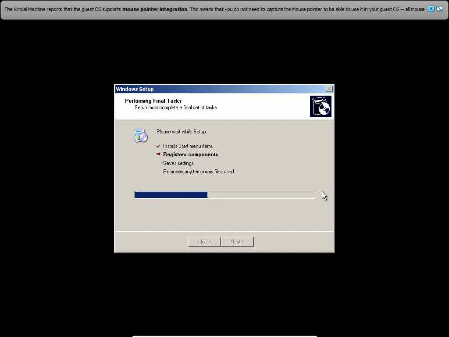Select 'Removes any temporary files used' text
The width and height of the screenshot is (449, 337).
(199, 172)
